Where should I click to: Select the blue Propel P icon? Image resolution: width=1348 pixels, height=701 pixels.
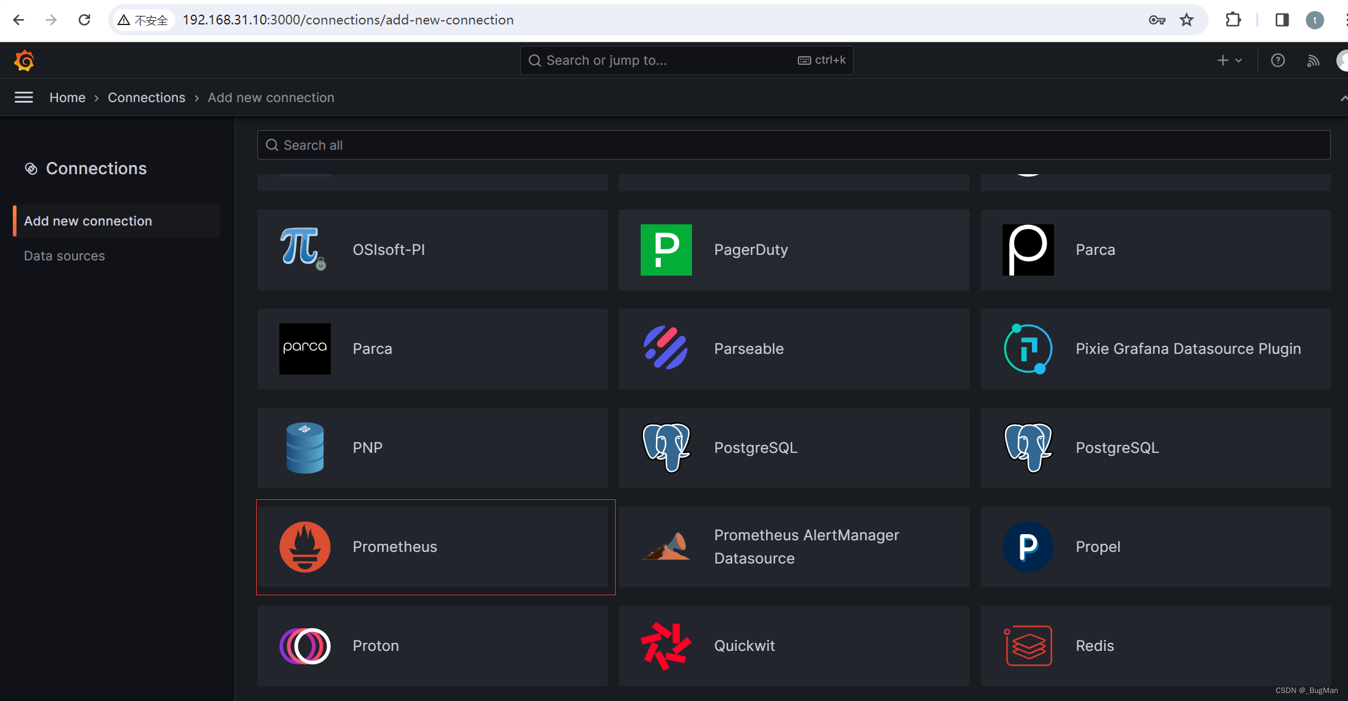tap(1028, 547)
